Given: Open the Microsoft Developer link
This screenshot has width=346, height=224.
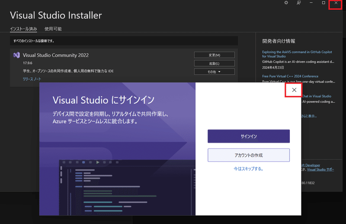Looking at the screenshot, I should (x=311, y=165).
